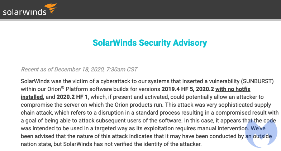
Task: Click the SolarWinds logo in header
Action: [30, 9]
